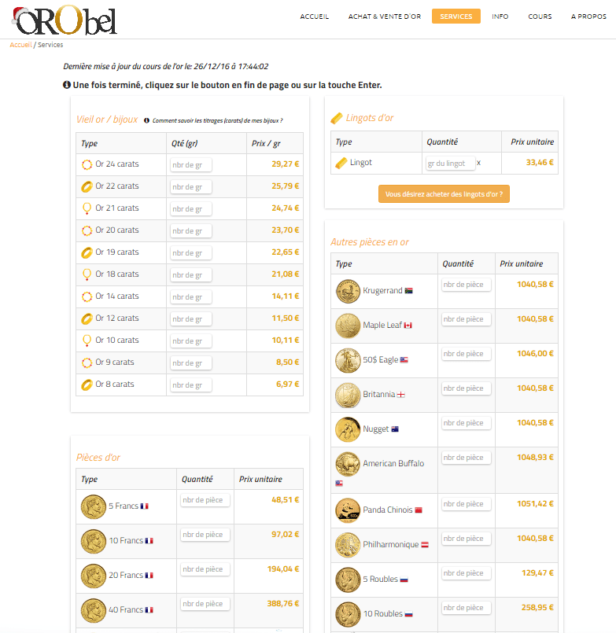Open the INFO menu item
Image resolution: width=616 pixels, height=633 pixels.
(500, 17)
